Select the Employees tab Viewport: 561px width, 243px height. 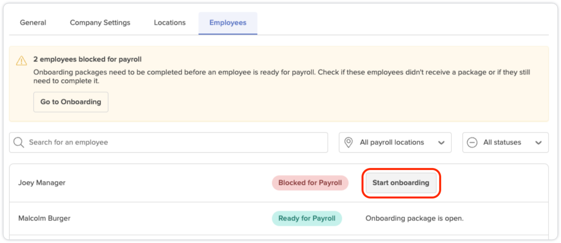click(x=228, y=23)
